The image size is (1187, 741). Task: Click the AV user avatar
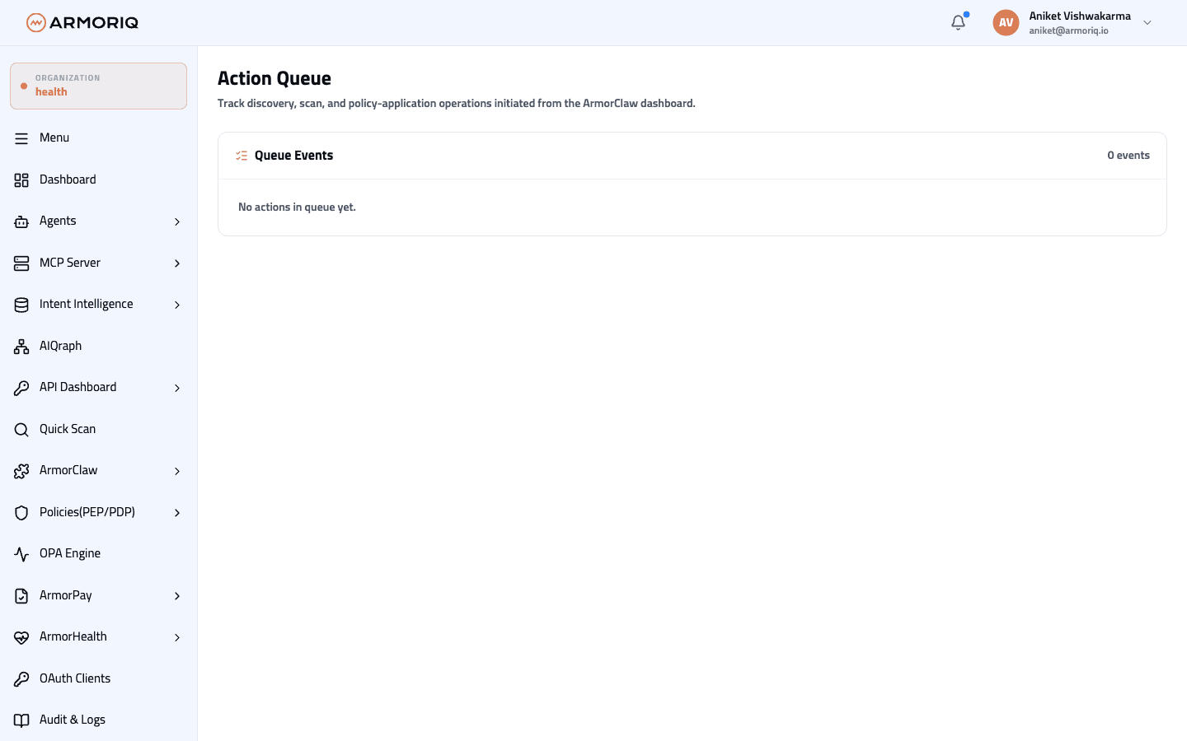coord(1006,22)
